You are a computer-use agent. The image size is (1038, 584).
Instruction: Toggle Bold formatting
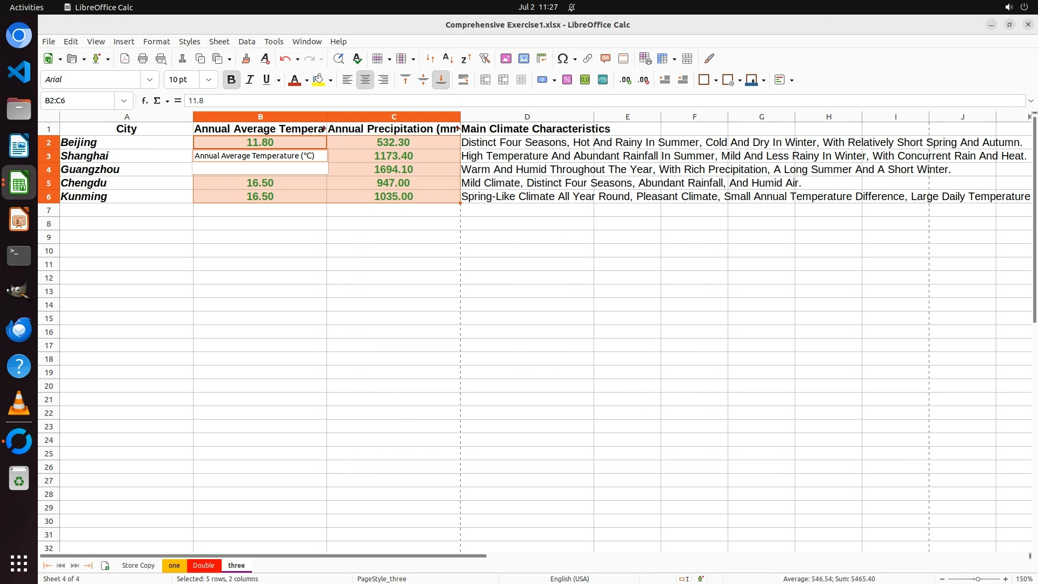(231, 80)
